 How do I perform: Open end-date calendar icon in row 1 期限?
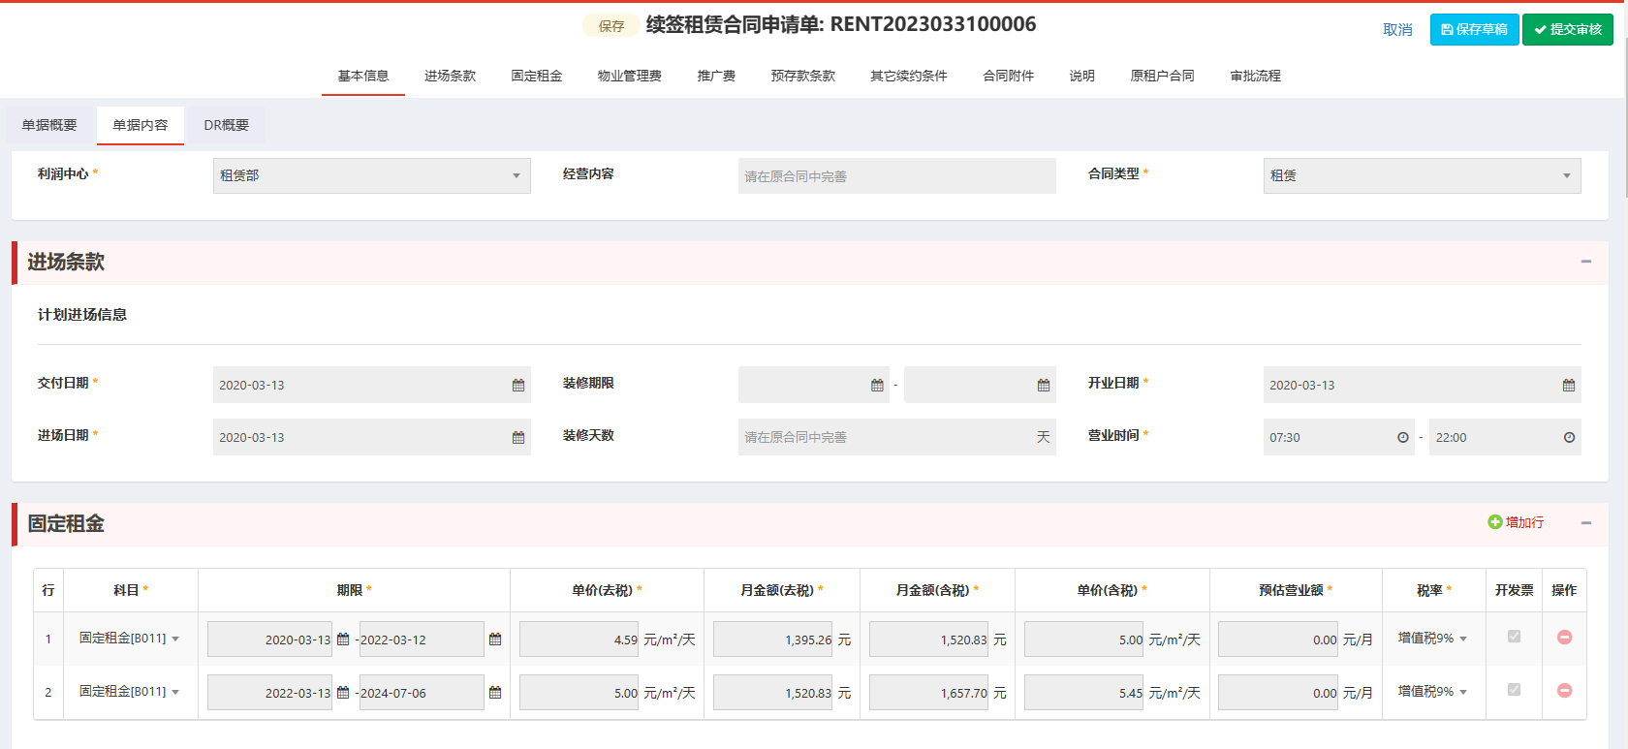(x=495, y=640)
